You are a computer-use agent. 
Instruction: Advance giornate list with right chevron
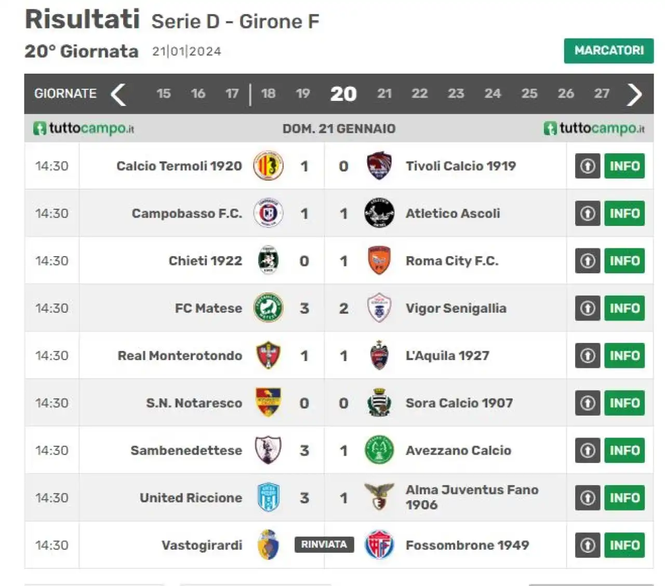pos(634,94)
